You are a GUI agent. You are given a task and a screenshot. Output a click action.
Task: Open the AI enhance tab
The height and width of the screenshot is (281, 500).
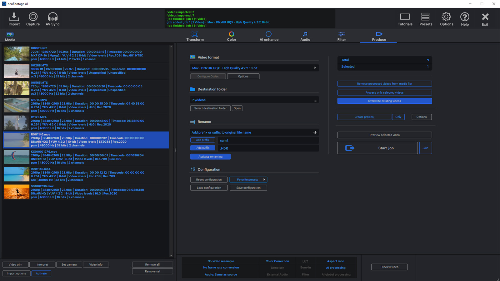[269, 36]
